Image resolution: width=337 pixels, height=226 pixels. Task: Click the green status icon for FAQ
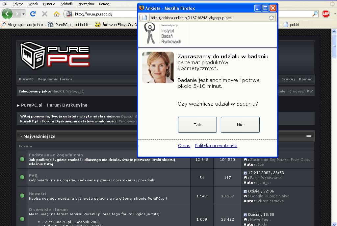[x=22, y=177]
